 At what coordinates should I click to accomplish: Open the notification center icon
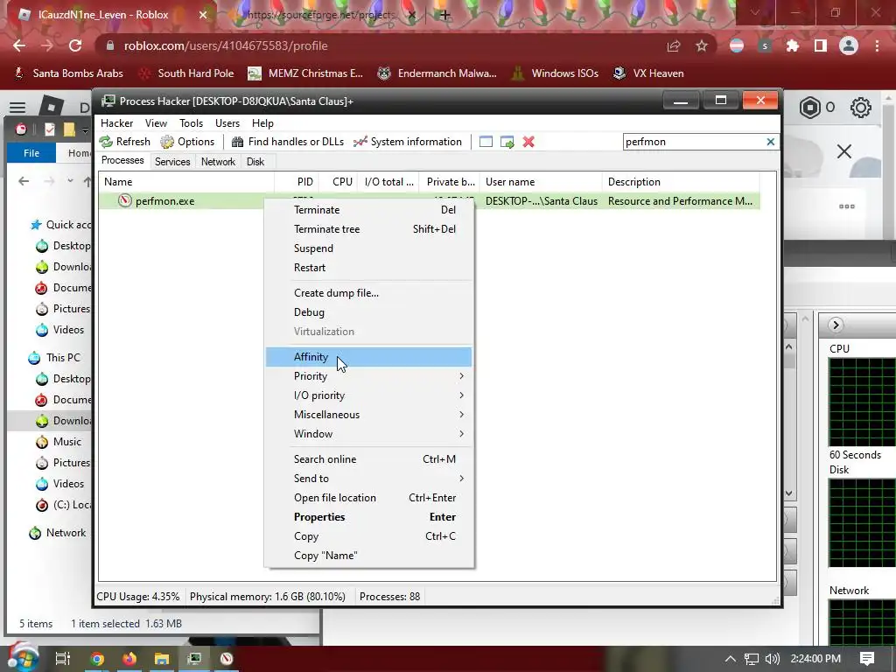click(867, 659)
